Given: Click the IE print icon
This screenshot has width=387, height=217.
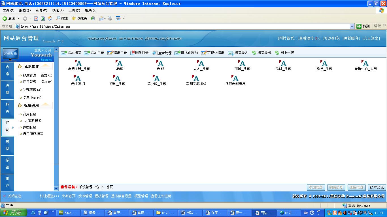Looking at the screenshot, I should 110,18.
